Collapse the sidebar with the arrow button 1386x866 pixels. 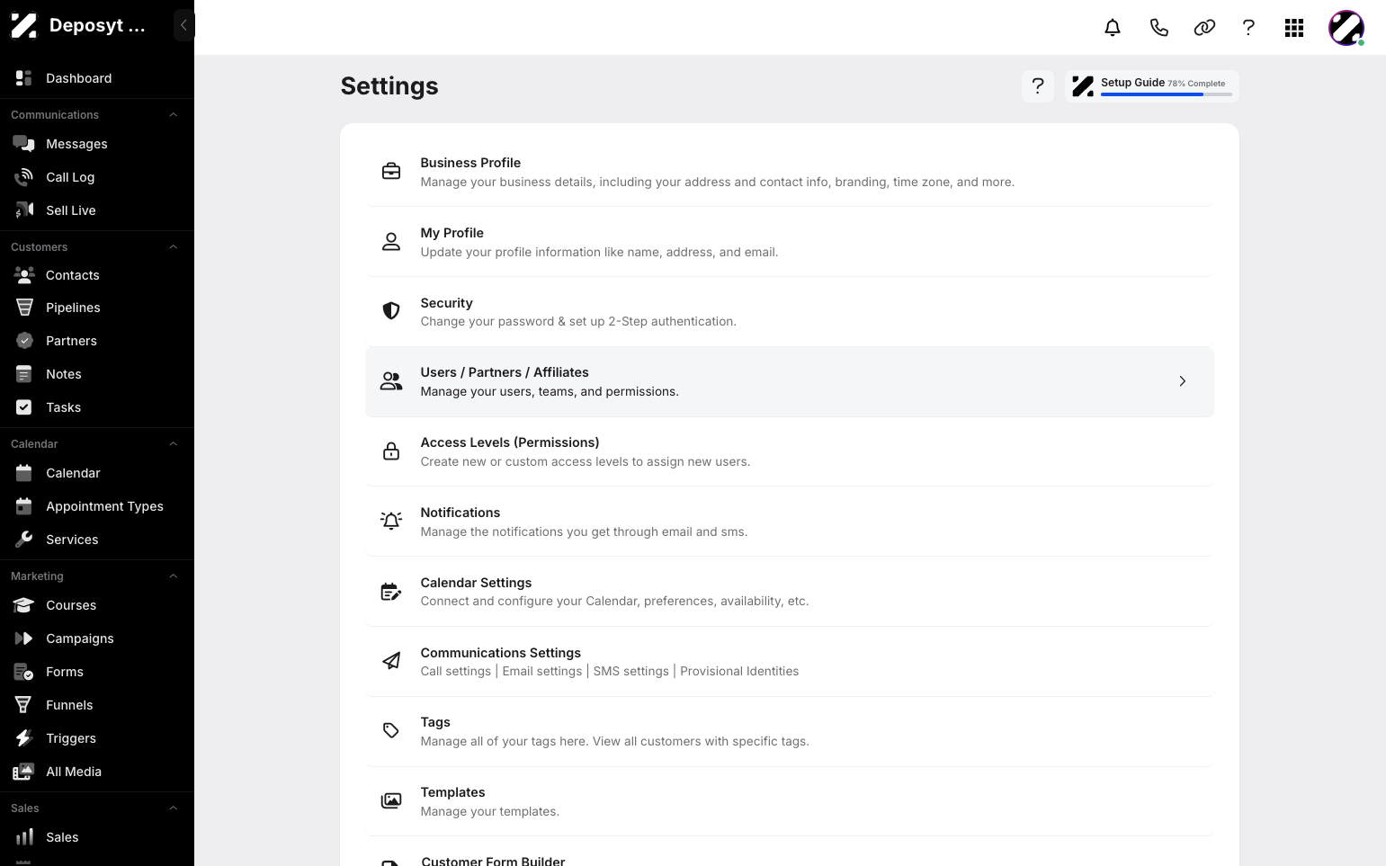[x=183, y=25]
